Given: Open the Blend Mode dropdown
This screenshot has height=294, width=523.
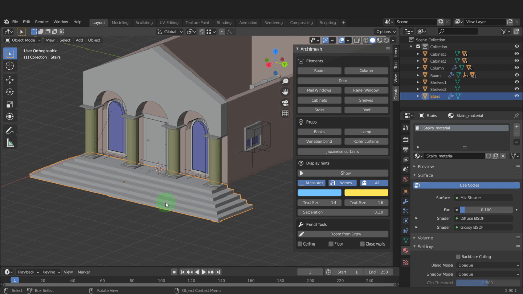Looking at the screenshot, I should (488, 265).
